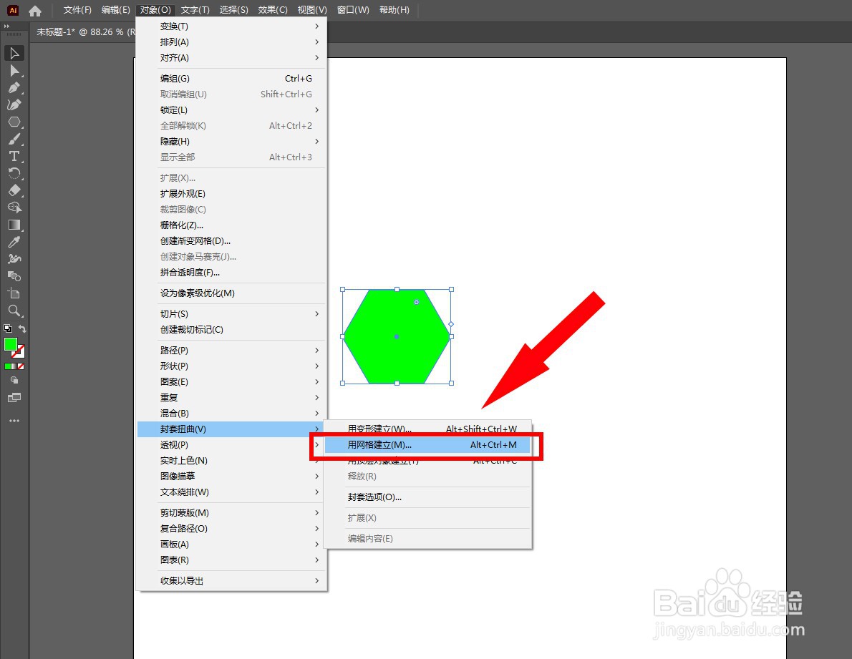Viewport: 852px width, 659px height.
Task: Open the 编辑(E) menu
Action: click(116, 10)
